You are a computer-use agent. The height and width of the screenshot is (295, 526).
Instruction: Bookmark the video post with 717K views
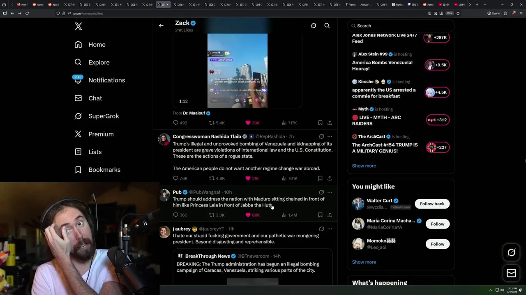click(x=320, y=123)
